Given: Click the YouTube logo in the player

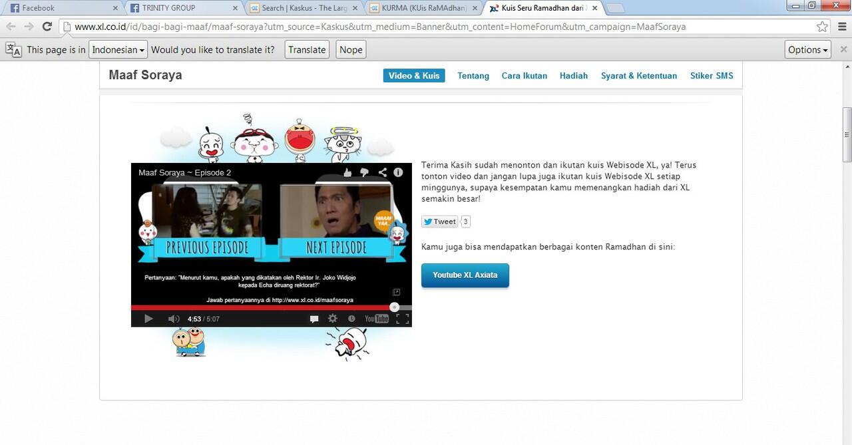Looking at the screenshot, I should point(376,318).
